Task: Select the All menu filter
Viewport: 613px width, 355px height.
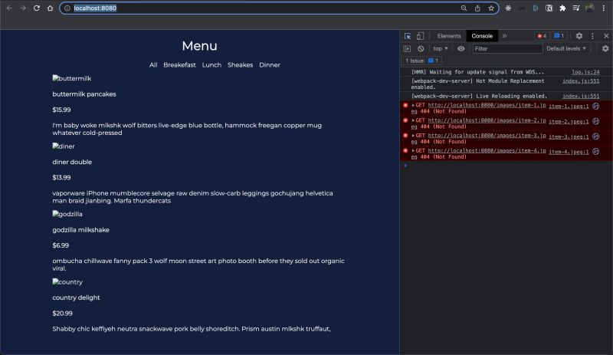Action: click(153, 65)
